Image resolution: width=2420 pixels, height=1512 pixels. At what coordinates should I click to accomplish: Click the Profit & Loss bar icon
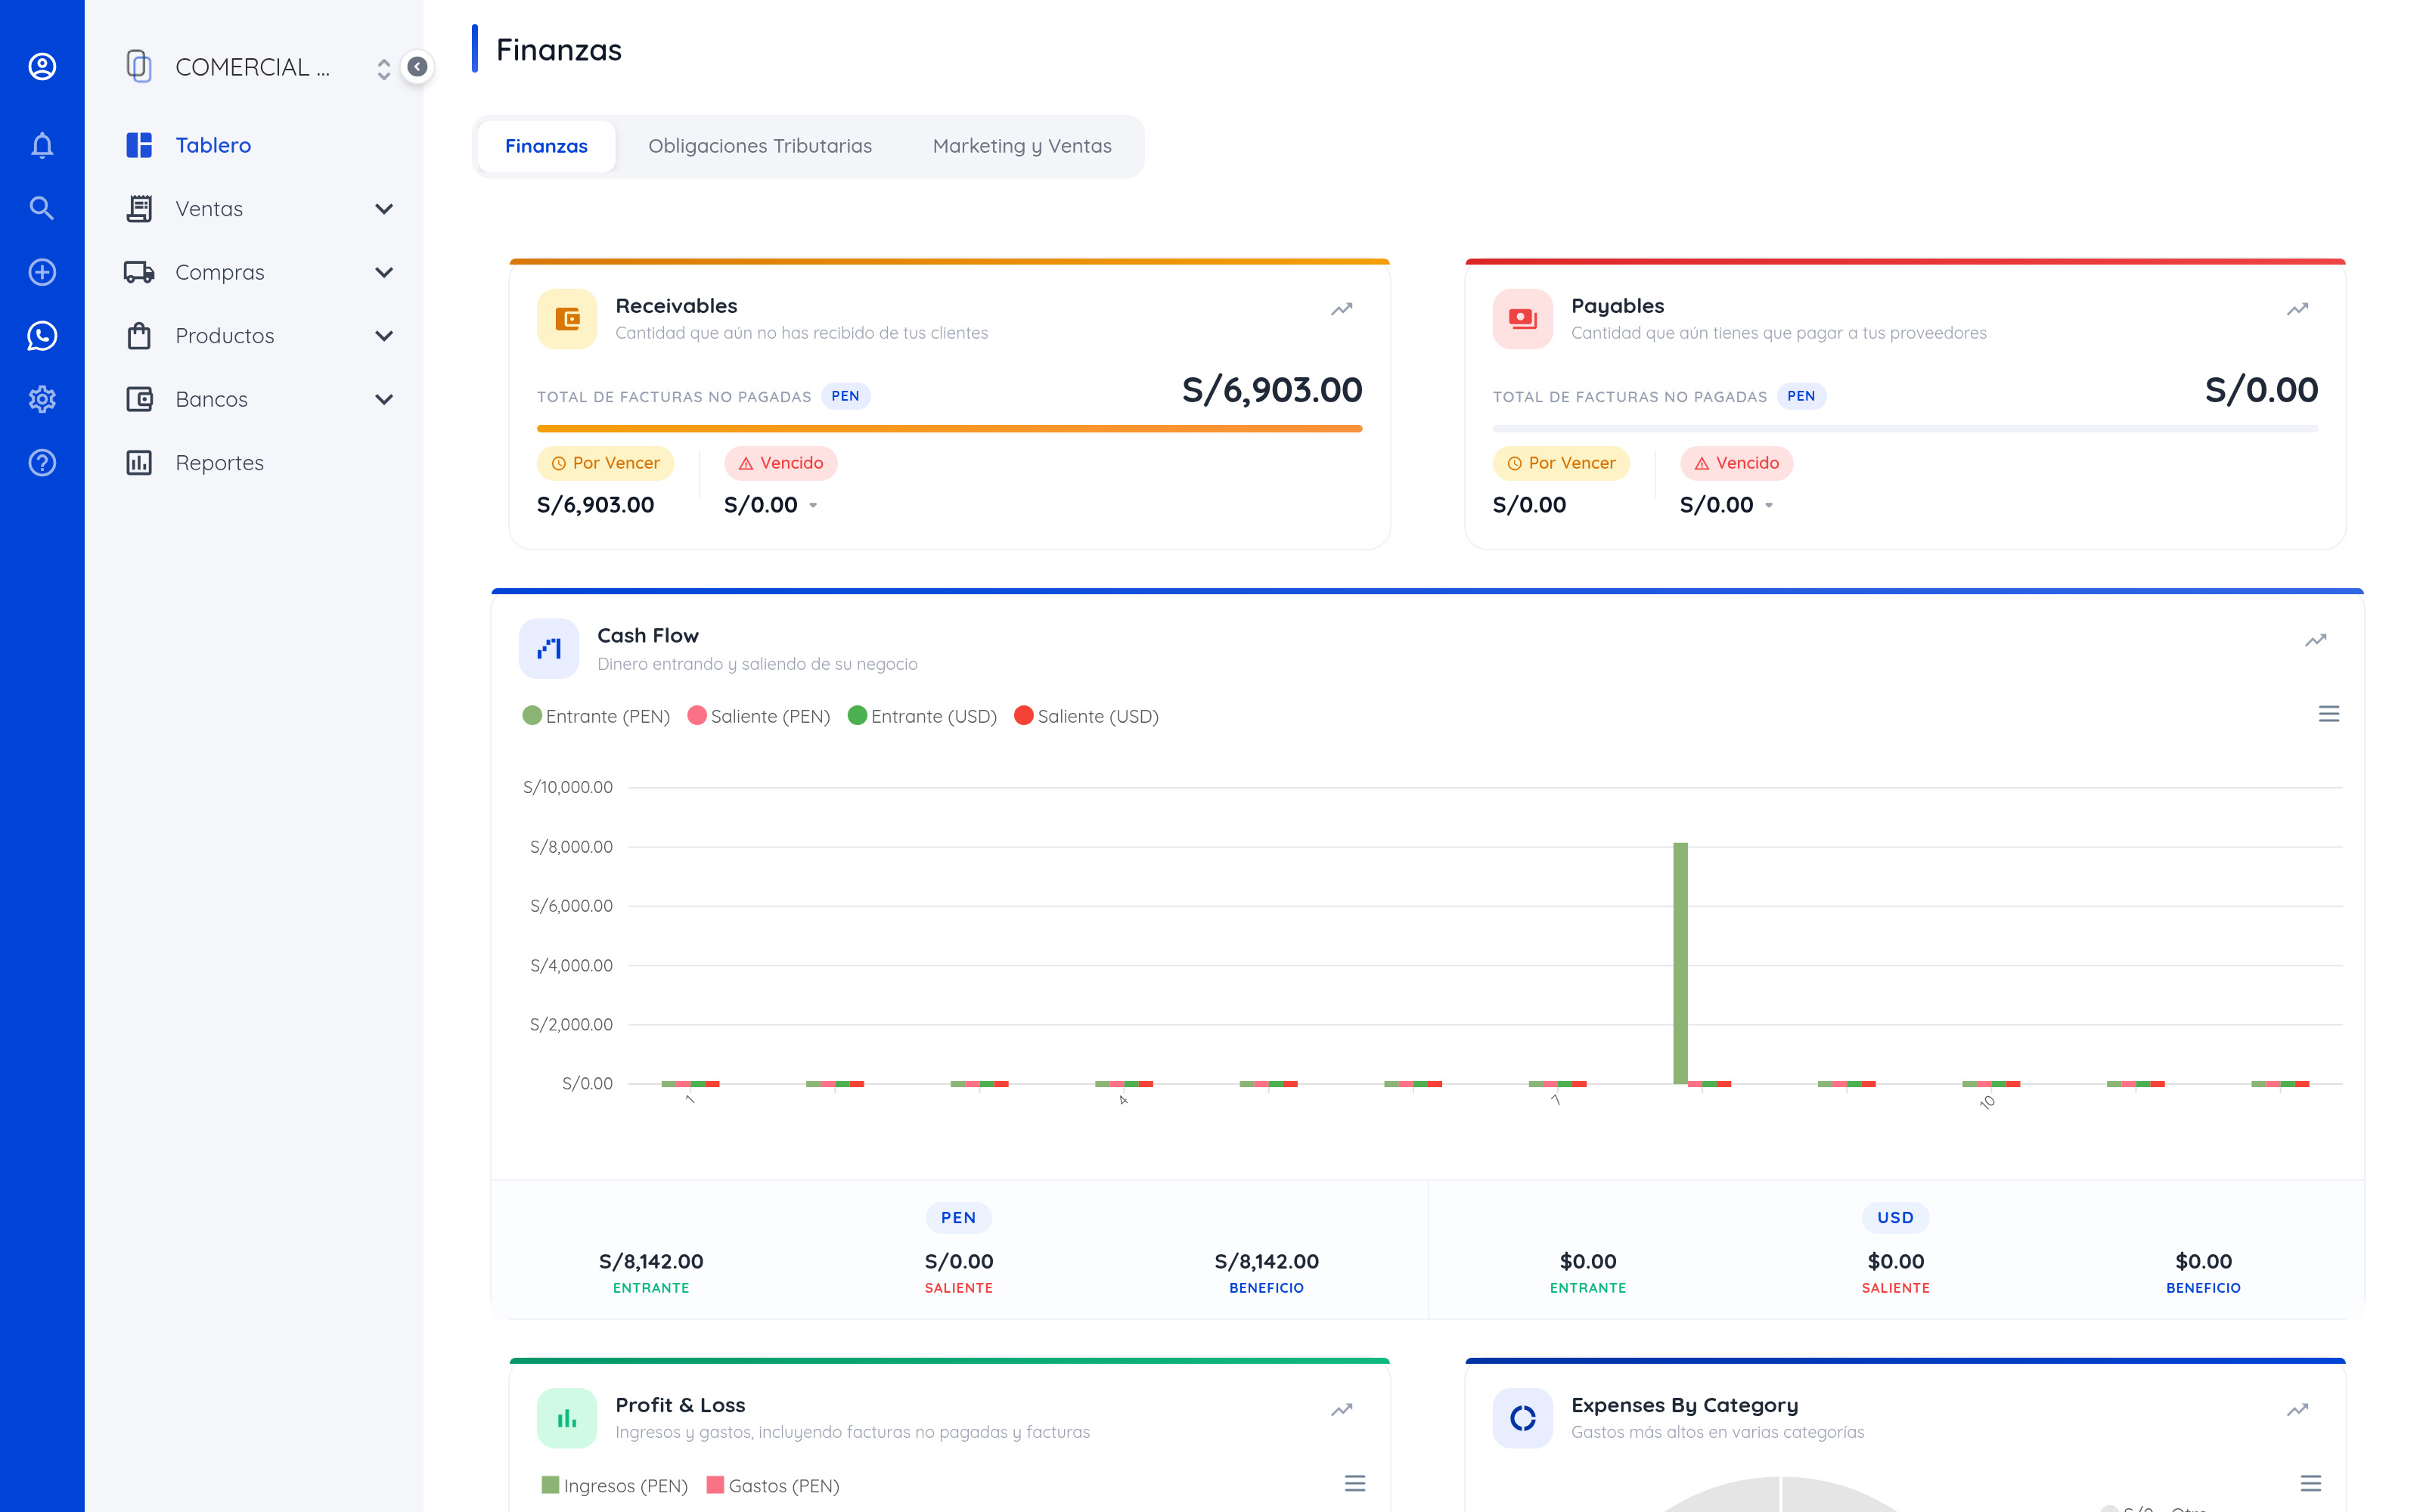(567, 1418)
